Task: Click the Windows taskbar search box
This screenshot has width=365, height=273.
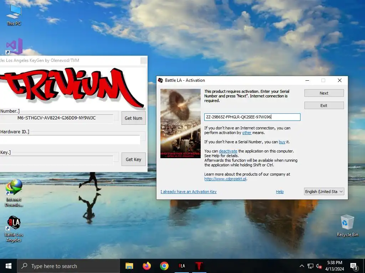Action: [x=68, y=266]
